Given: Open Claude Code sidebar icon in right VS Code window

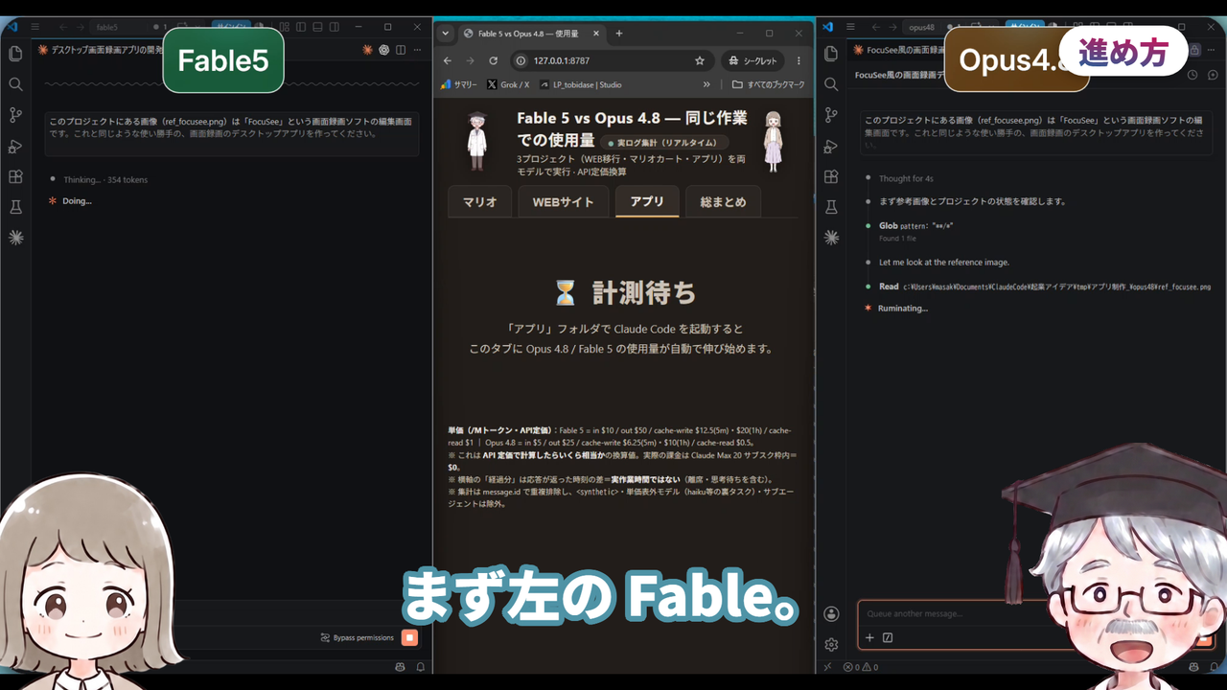Looking at the screenshot, I should (x=831, y=238).
